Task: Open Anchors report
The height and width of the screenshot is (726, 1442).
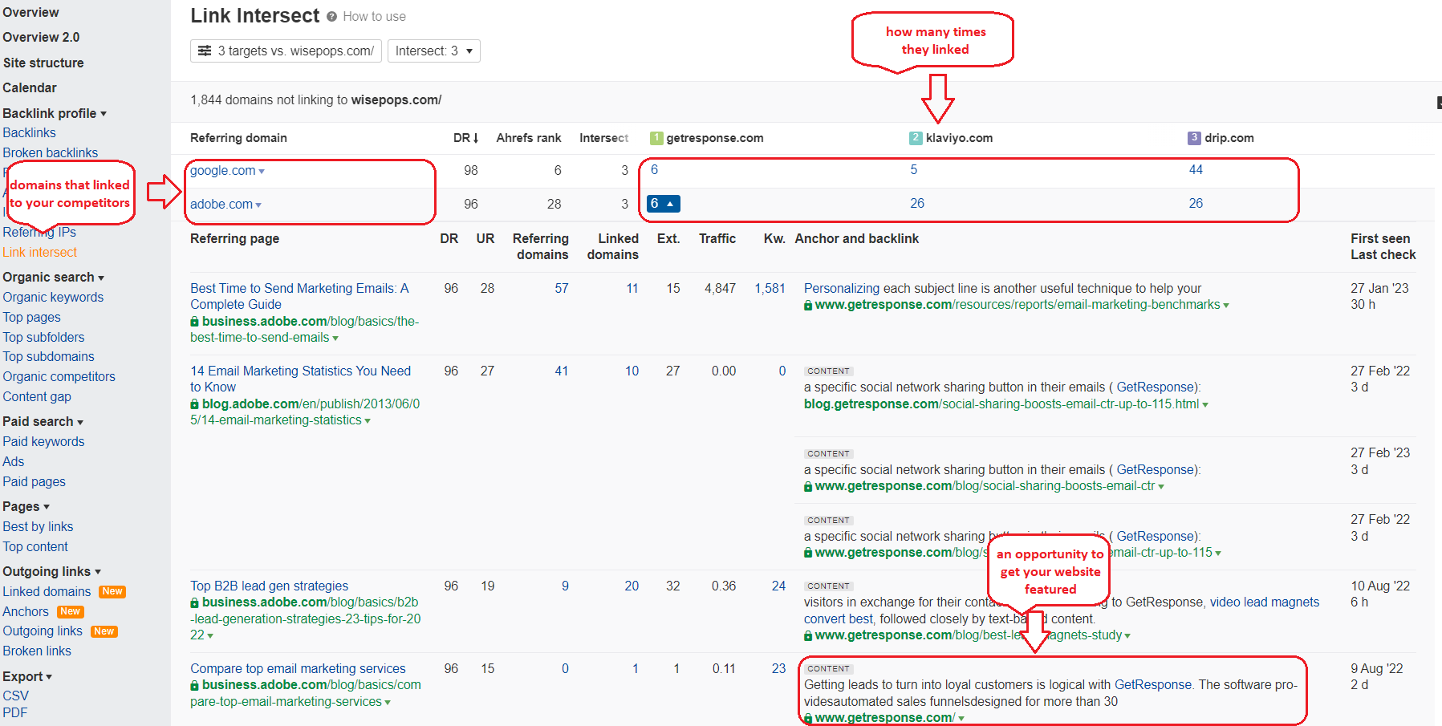Action: click(x=26, y=611)
